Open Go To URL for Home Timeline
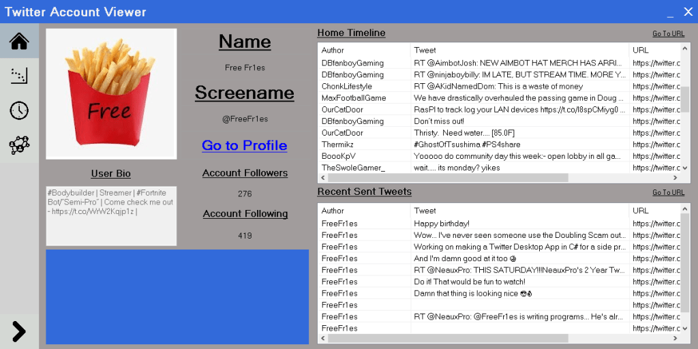This screenshot has height=349, width=698. (x=668, y=33)
